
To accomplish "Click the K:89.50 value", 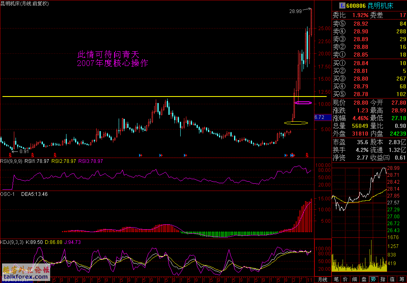I will [34, 242].
